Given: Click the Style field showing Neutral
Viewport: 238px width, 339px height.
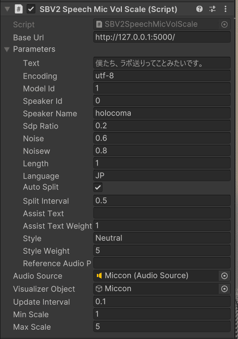Looking at the screenshot, I should (162, 238).
